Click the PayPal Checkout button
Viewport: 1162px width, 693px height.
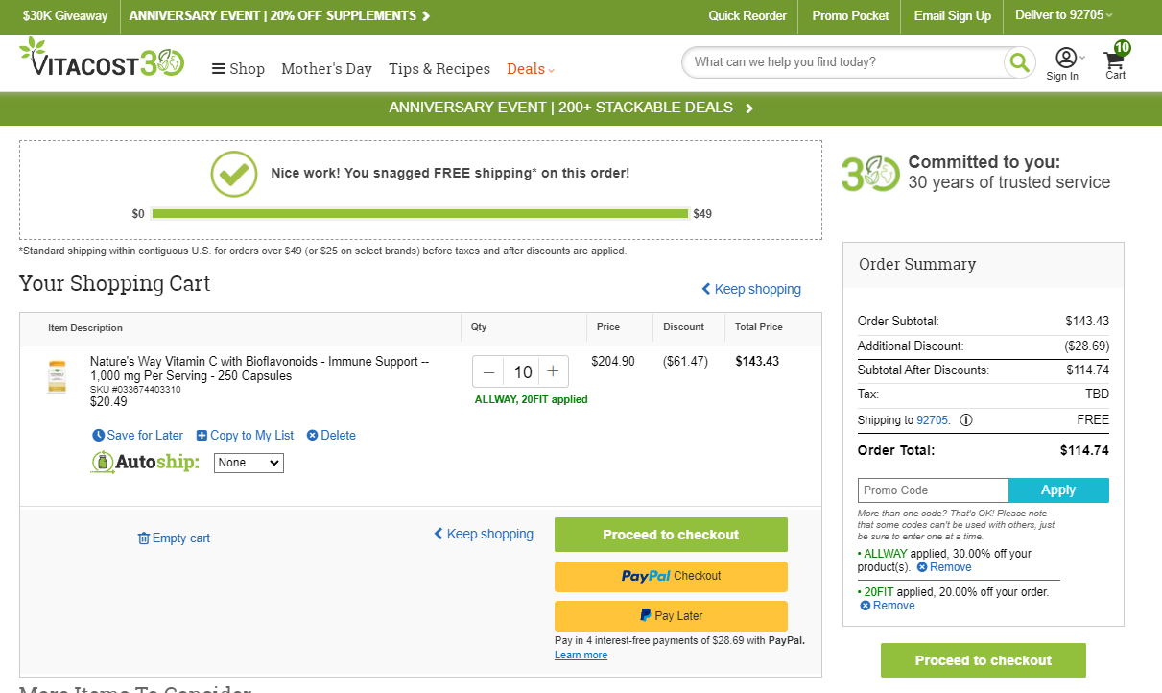(x=671, y=576)
